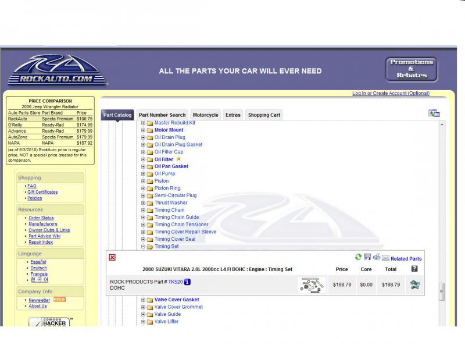Image resolution: width=465 pixels, height=349 pixels.
Task: Switch language to Español
Action: coord(38,262)
